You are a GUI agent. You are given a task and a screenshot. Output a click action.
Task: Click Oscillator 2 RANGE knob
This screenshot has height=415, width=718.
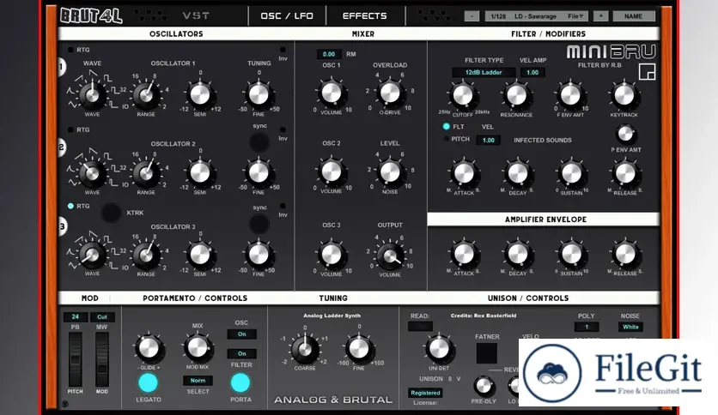click(146, 173)
